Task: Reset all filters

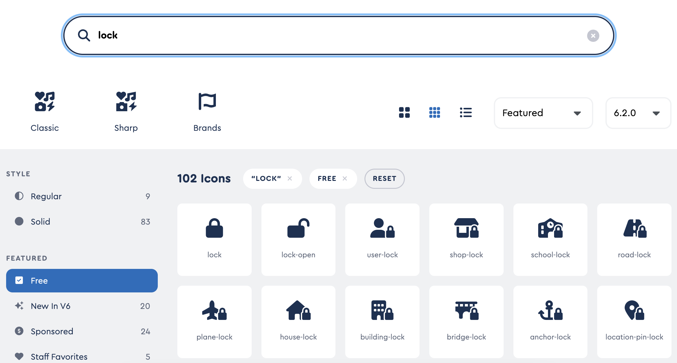Action: pos(384,179)
